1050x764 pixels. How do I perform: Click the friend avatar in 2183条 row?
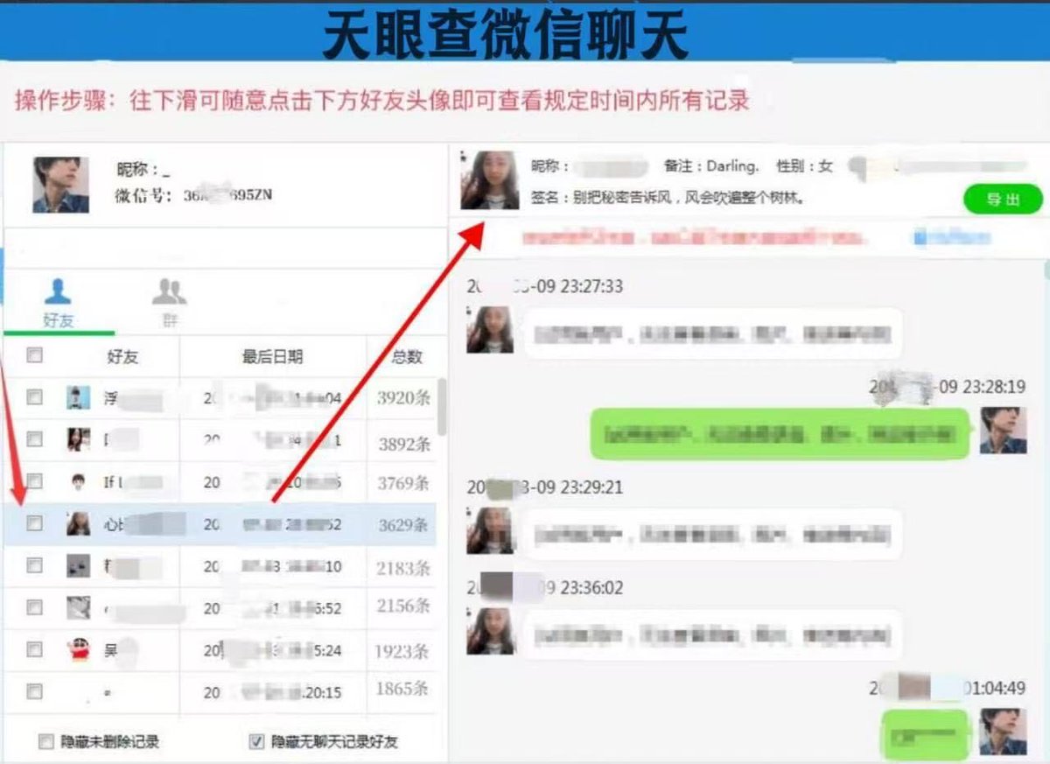79,565
